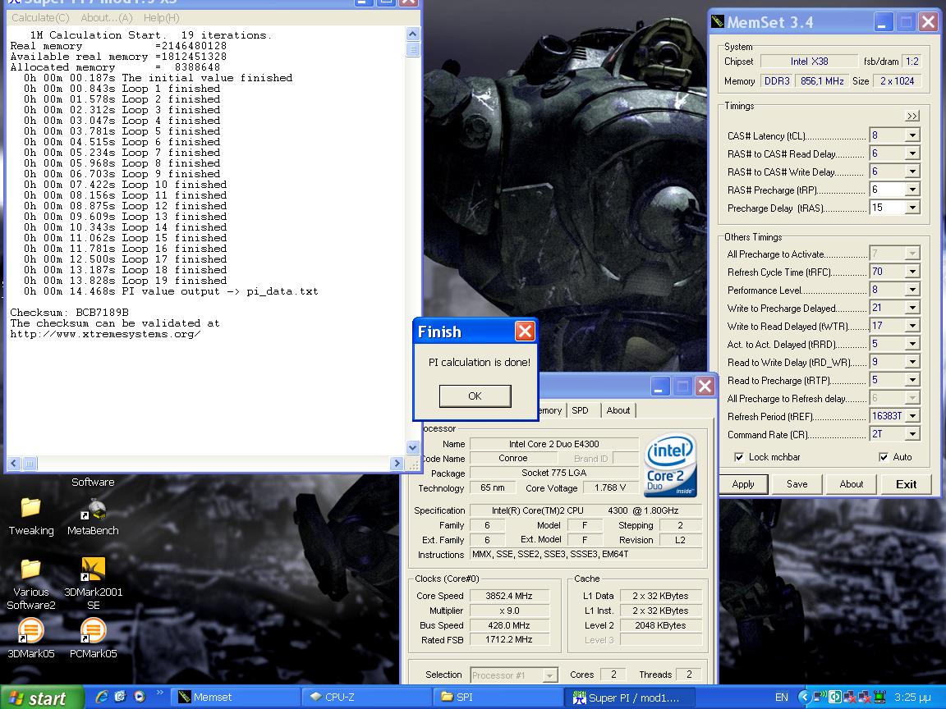Open Act. to Act. Delayed (tRRD) dropdown
This screenshot has width=946, height=709.
(x=912, y=345)
